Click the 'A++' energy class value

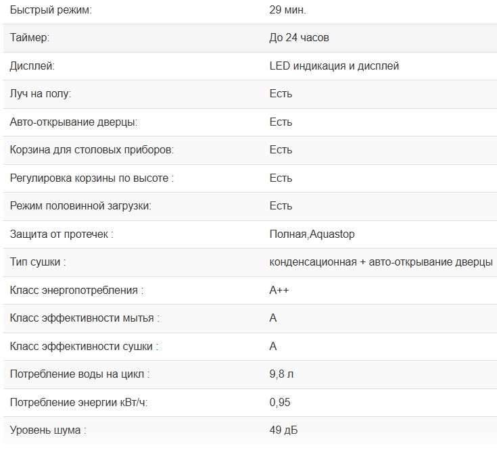point(280,291)
